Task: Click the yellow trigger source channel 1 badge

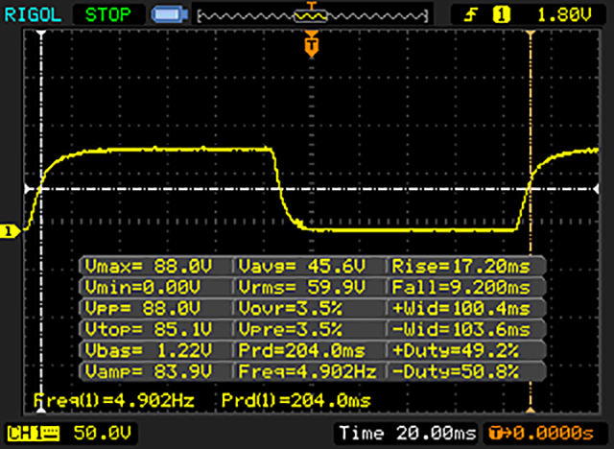Action: (x=499, y=14)
